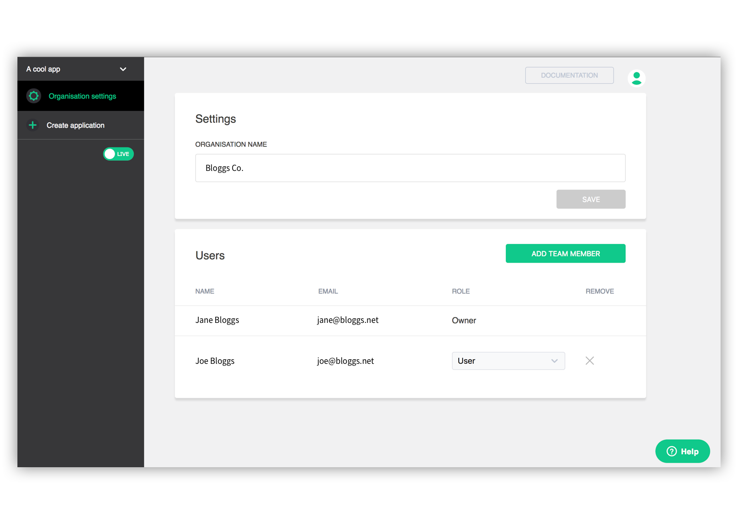The image size is (738, 524).
Task: Open the DOCUMENTATION button
Action: (569, 75)
